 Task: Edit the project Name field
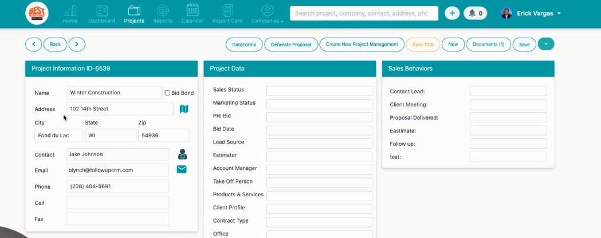(114, 93)
